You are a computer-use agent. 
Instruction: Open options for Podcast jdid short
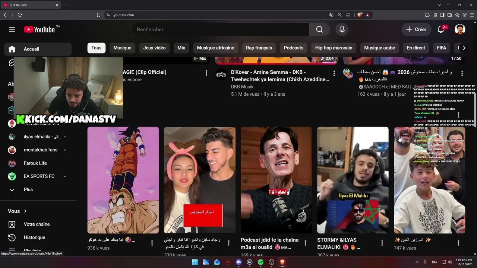[305, 243]
